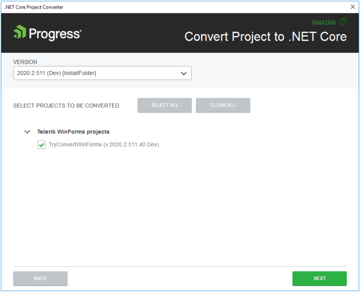Click the question mark help icon
360x292 pixels.
(343, 22)
